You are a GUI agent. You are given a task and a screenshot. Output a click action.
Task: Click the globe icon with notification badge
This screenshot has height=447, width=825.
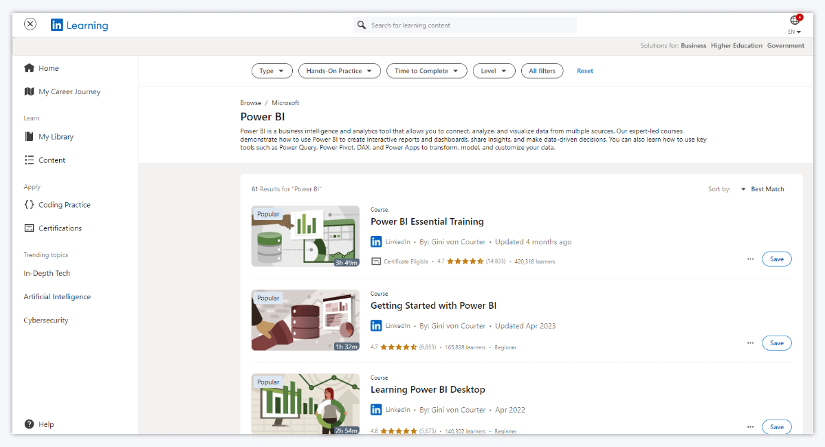(795, 19)
